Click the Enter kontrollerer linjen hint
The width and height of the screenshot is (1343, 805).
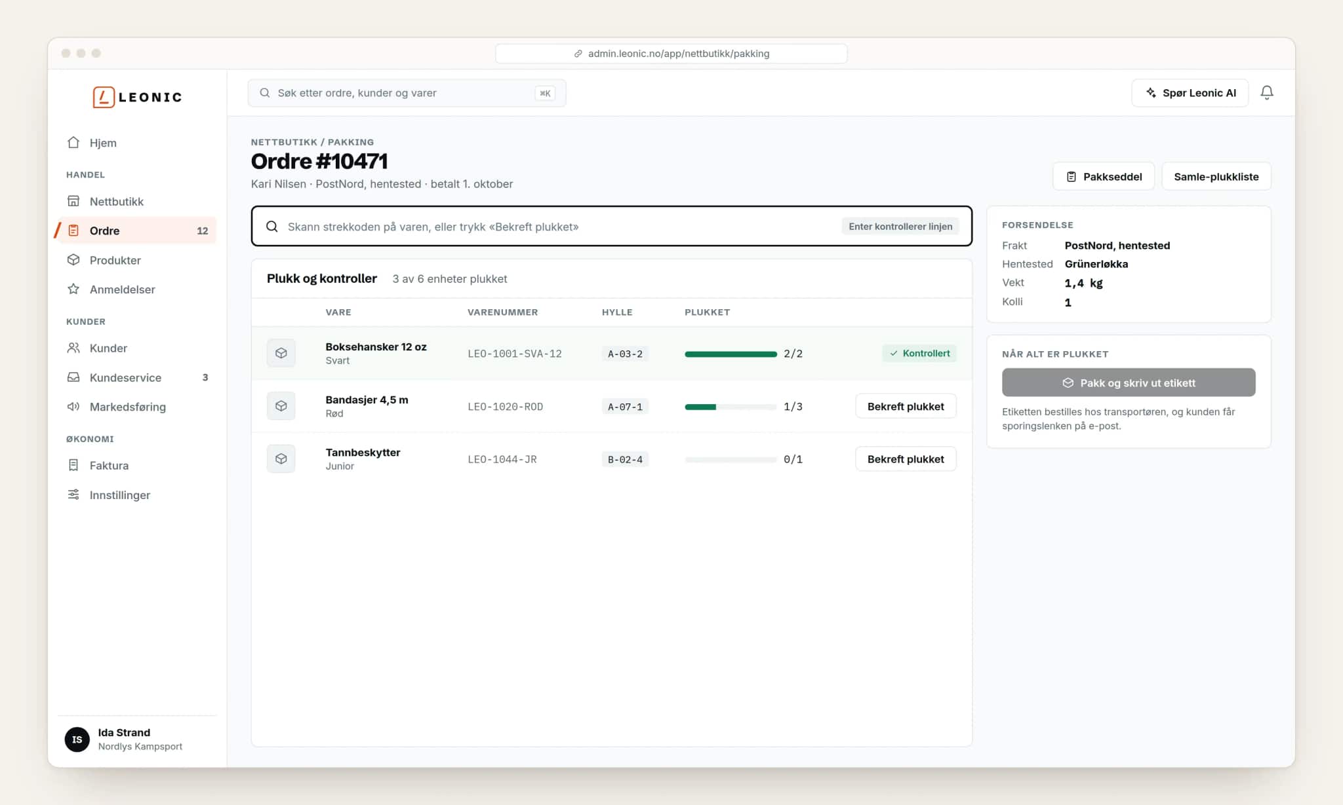(900, 227)
